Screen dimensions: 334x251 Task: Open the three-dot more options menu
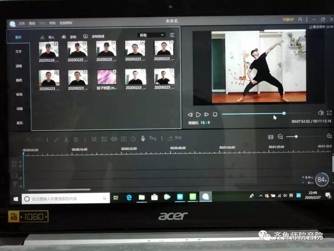tap(307, 20)
